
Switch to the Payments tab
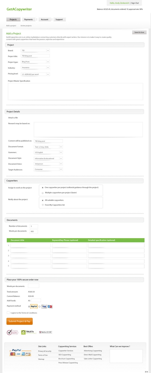tap(28, 20)
